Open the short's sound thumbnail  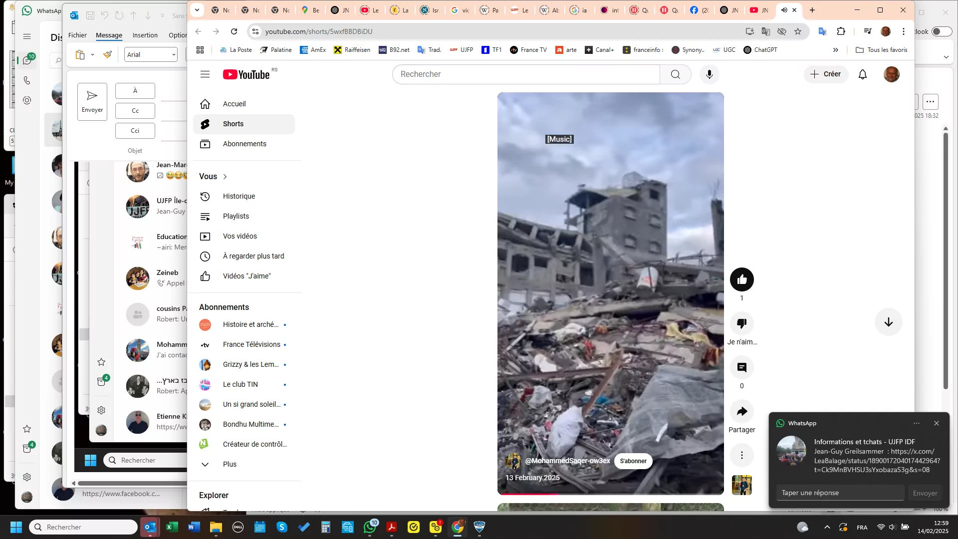tap(741, 485)
